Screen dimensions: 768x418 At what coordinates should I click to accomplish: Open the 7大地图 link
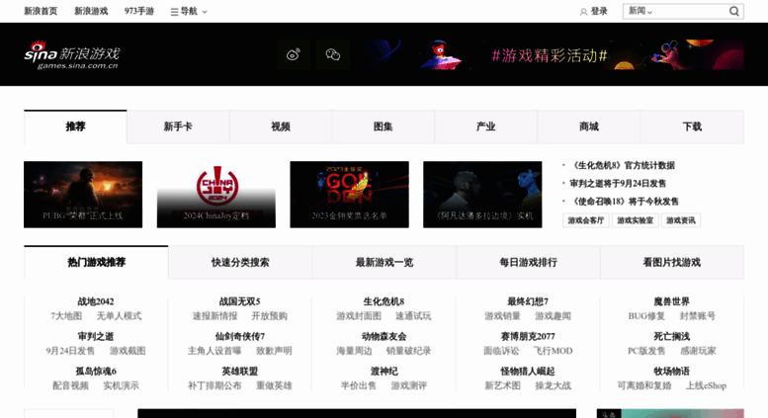[66, 316]
